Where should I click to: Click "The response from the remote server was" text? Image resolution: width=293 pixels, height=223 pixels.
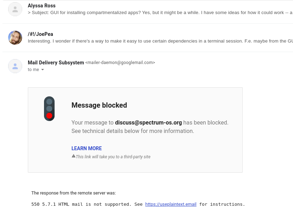(74, 193)
